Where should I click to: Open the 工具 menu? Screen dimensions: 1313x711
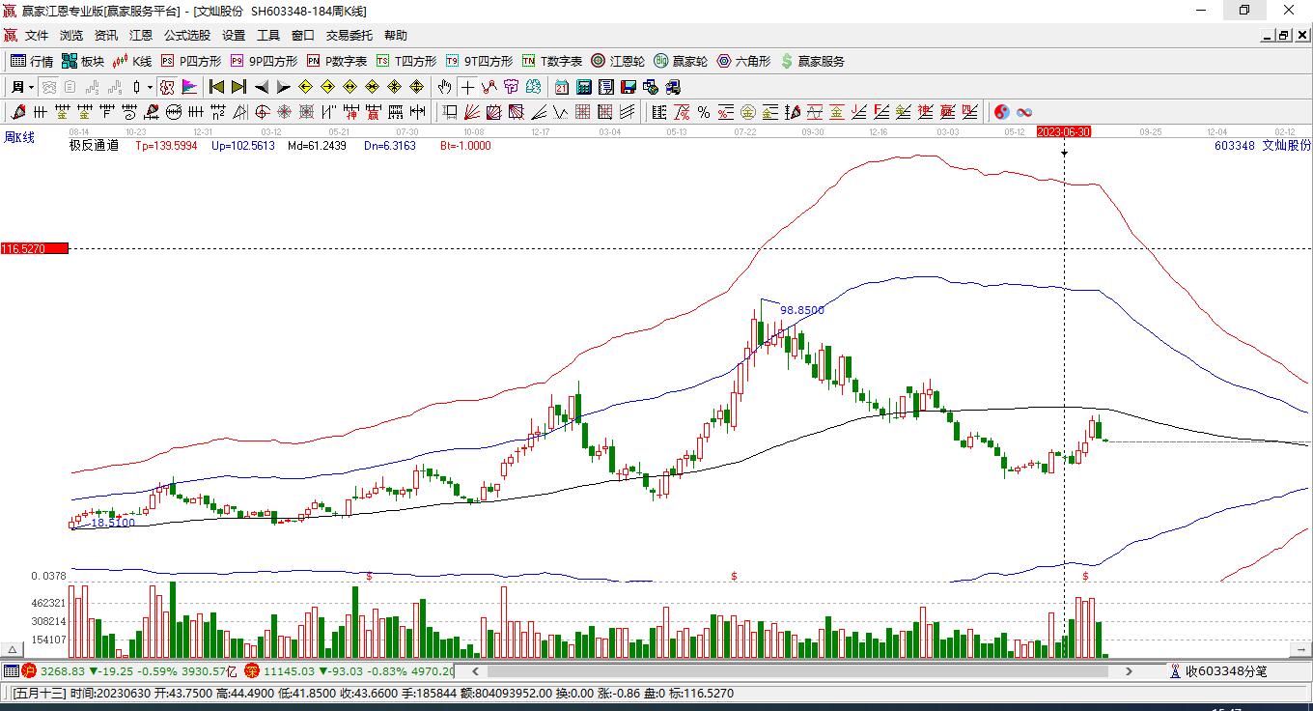pyautogui.click(x=268, y=36)
